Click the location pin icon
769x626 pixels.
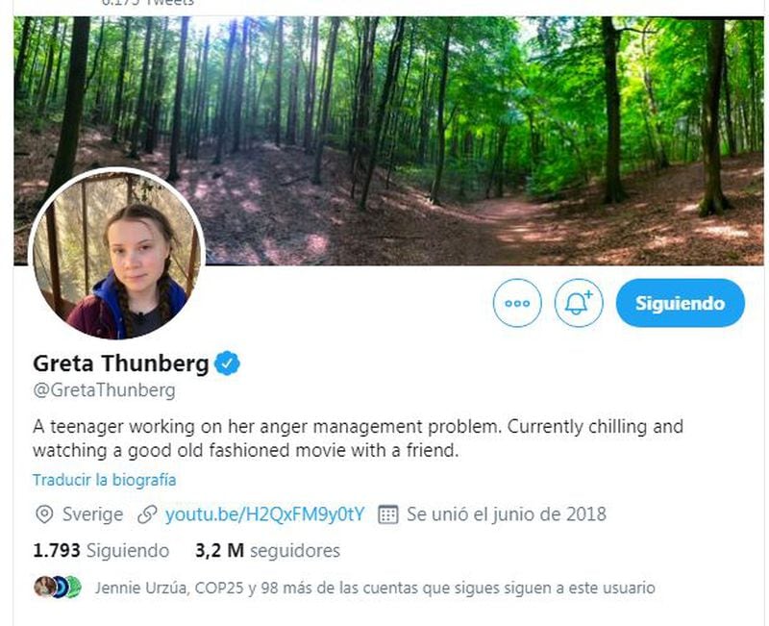click(44, 514)
